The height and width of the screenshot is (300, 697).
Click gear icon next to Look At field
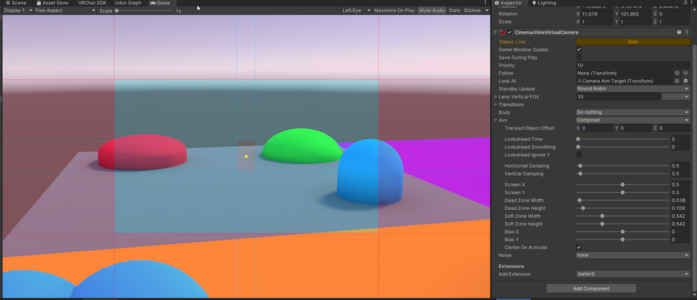pyautogui.click(x=686, y=81)
